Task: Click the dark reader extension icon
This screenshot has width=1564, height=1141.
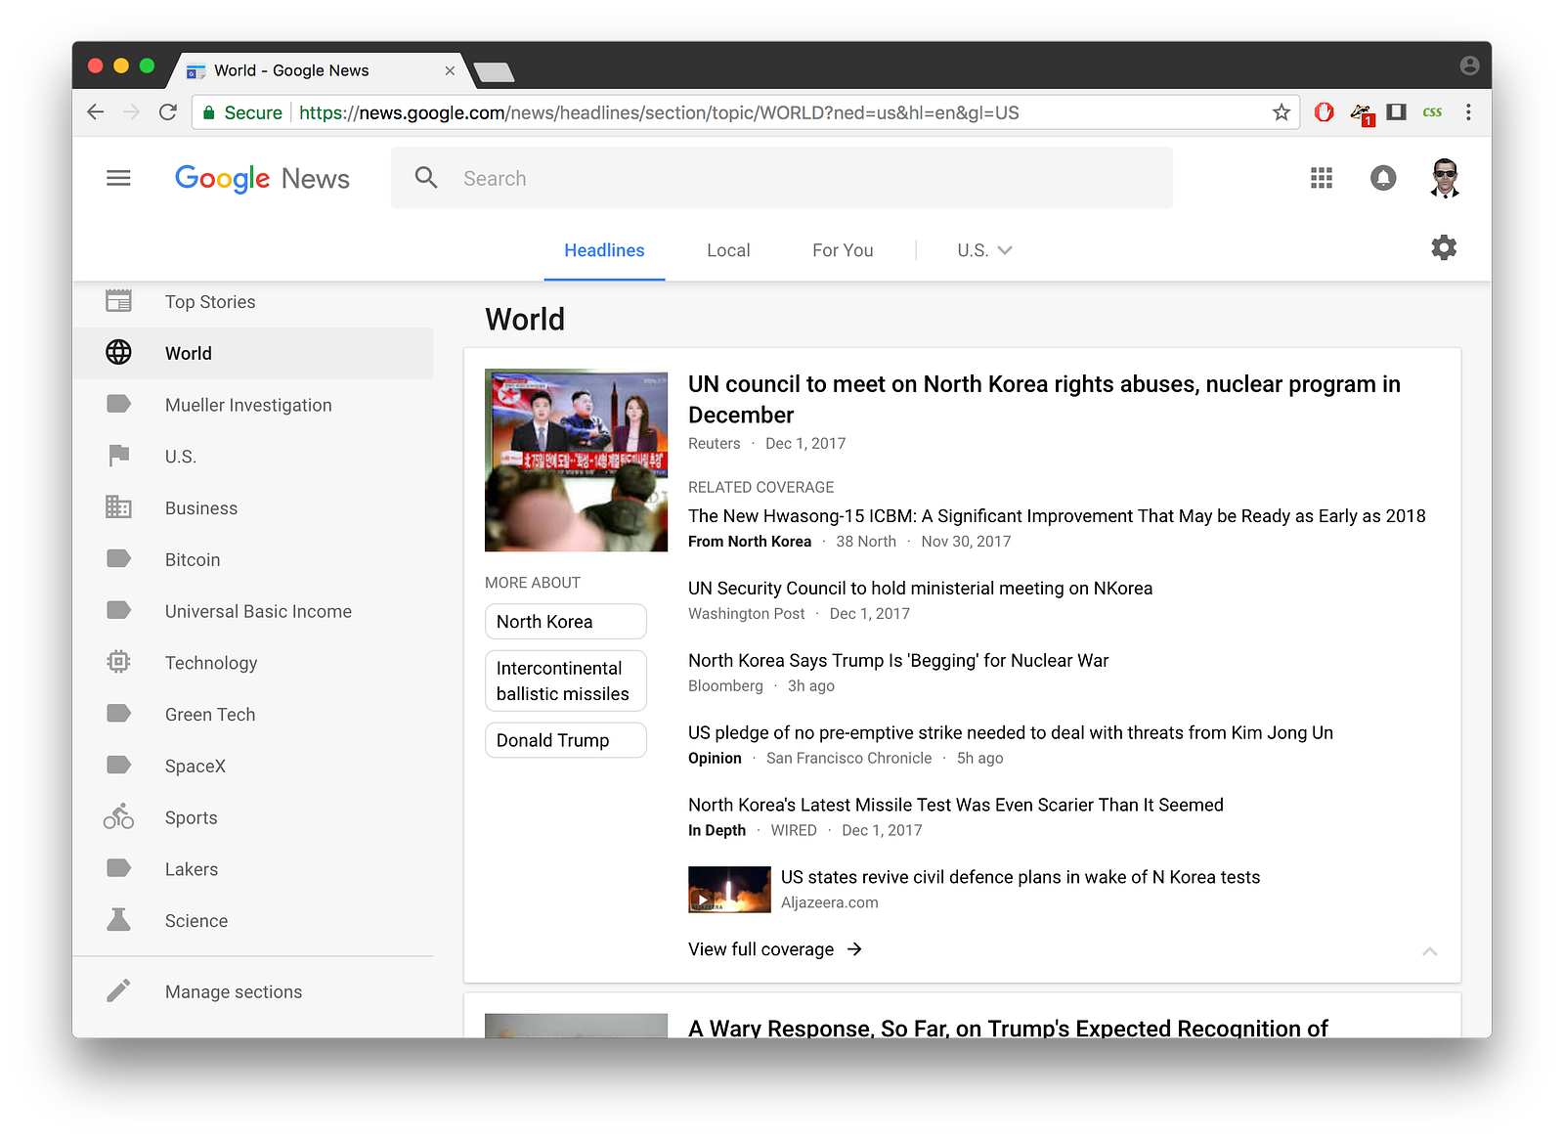Action: tap(1397, 112)
